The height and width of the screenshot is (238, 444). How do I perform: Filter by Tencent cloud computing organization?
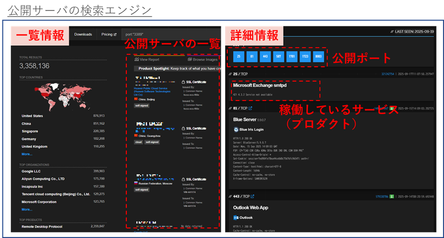63,194
